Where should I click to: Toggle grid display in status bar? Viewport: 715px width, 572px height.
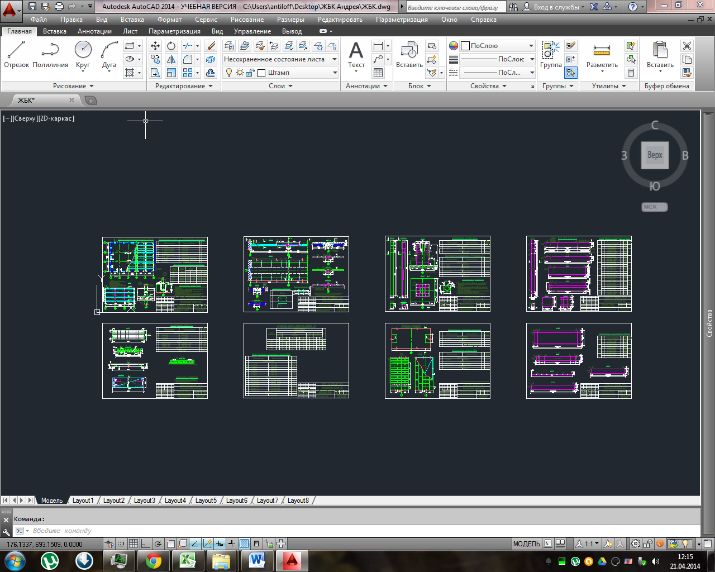pyautogui.click(x=133, y=544)
